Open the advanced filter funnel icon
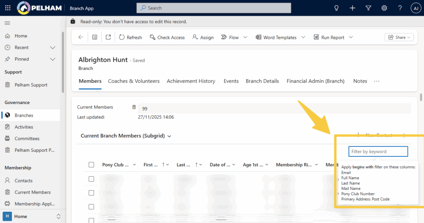This screenshot has width=424, height=223. point(368,8)
